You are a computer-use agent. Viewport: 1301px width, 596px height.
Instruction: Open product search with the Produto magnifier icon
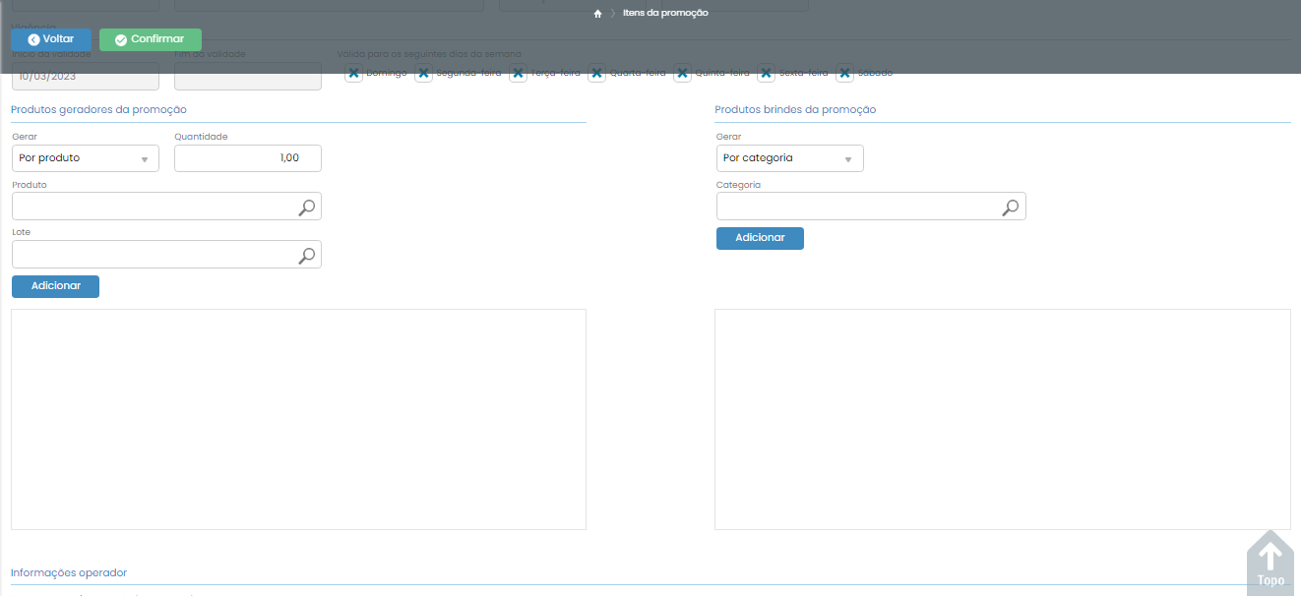click(x=307, y=207)
